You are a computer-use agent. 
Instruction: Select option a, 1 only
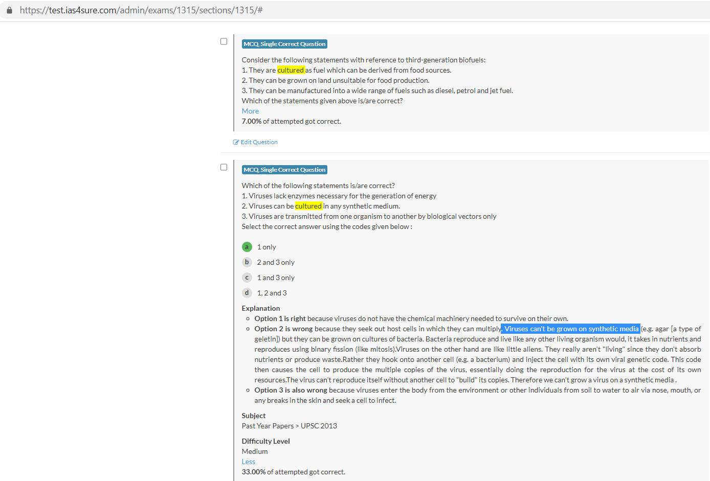[247, 247]
